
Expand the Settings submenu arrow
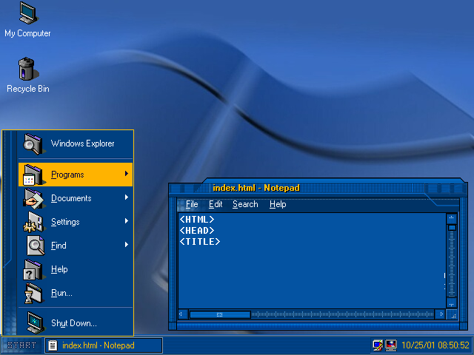127,221
